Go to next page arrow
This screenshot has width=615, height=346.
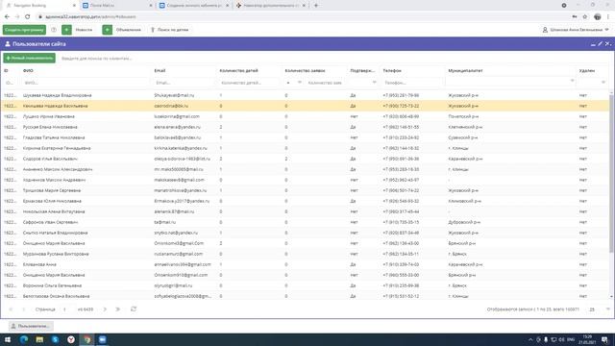(105, 309)
